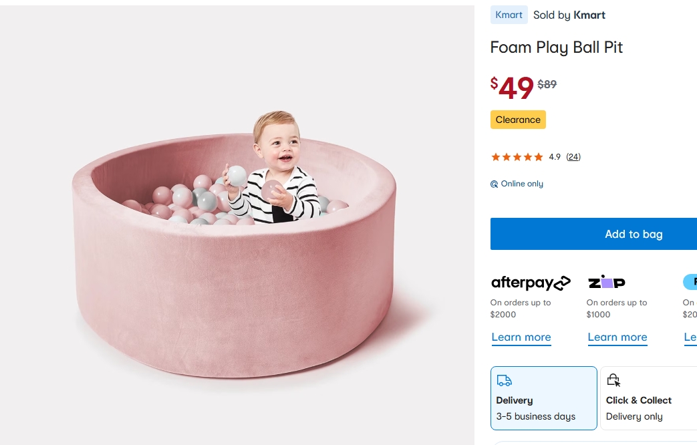Viewport: 697px width, 445px height.
Task: Open the 24 reviews link
Action: (573, 157)
